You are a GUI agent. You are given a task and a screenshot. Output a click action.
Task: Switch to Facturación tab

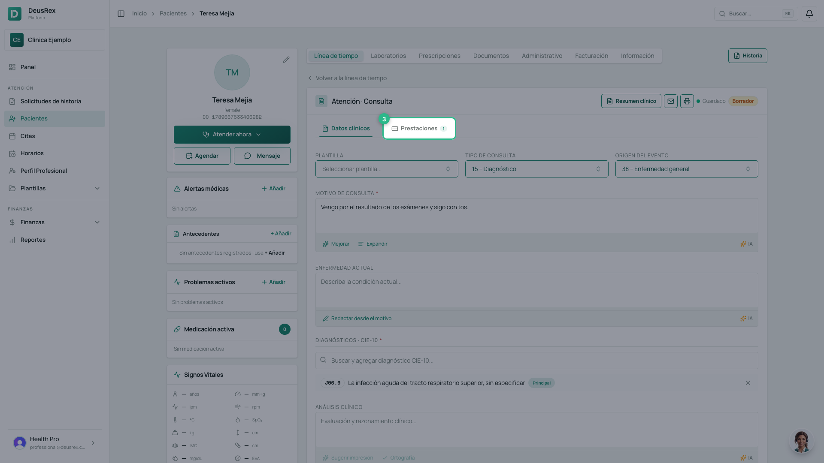591,56
